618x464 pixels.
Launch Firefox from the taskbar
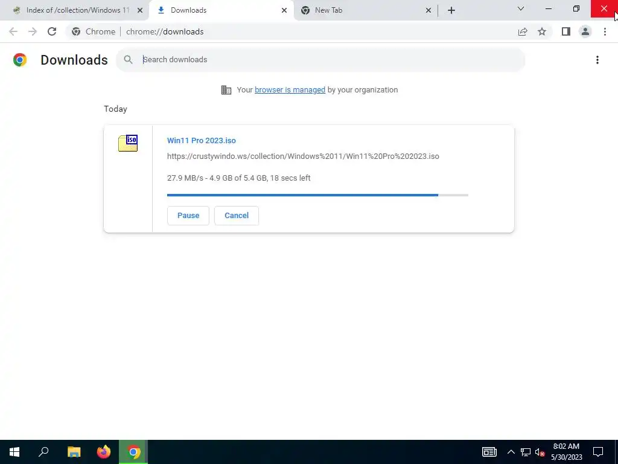click(104, 452)
